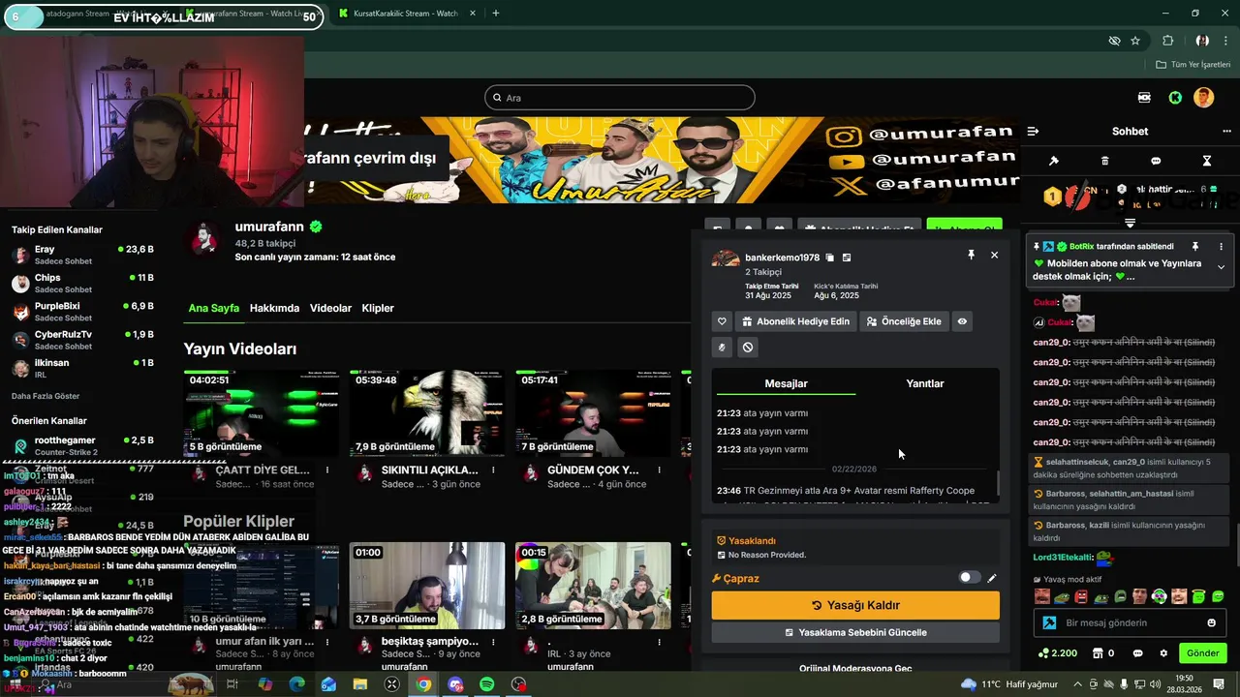Click the cinema mode icon in top bar
1240x697 pixels.
click(x=1145, y=98)
